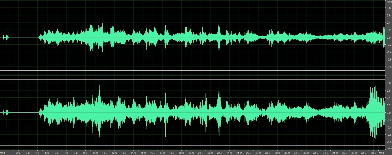Click the 16.0 mark on the time ruler
The width and height of the screenshot is (392, 155).
pyautogui.click(x=152, y=153)
